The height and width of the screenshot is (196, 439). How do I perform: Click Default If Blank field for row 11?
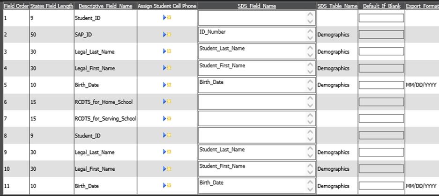tap(381, 186)
